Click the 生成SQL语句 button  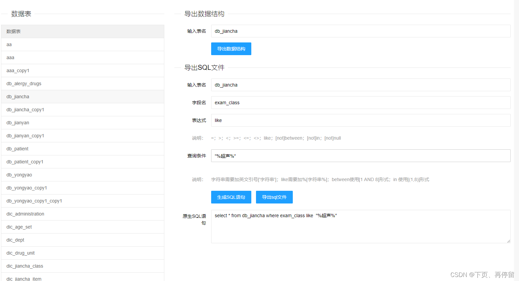pos(231,197)
